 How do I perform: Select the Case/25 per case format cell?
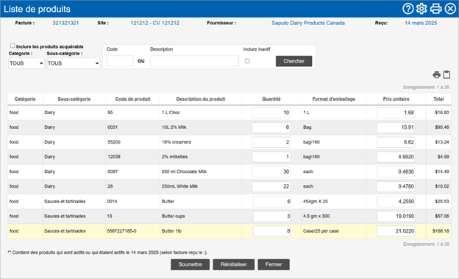pos(333,231)
